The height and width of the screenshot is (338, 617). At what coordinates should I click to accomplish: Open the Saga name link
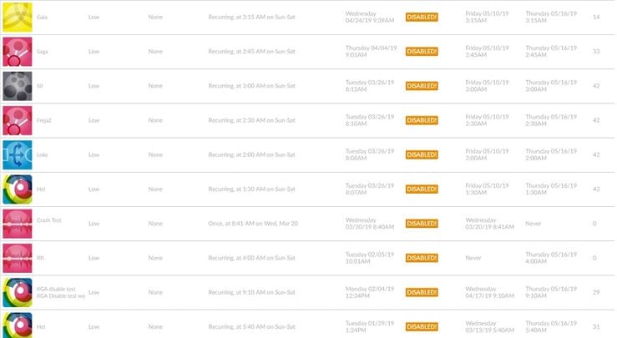coord(43,51)
